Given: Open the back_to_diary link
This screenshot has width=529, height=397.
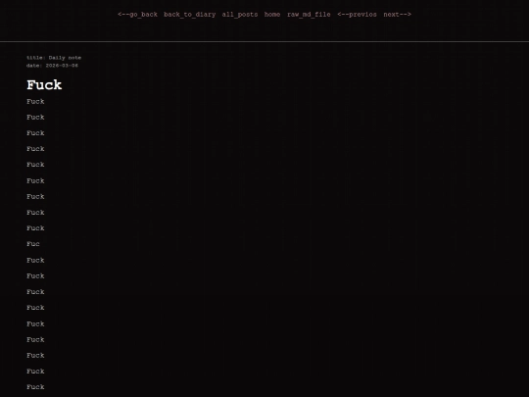Looking at the screenshot, I should coord(190,15).
